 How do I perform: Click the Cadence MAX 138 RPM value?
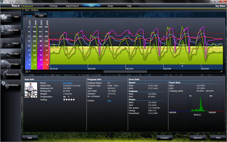click(x=152, y=94)
